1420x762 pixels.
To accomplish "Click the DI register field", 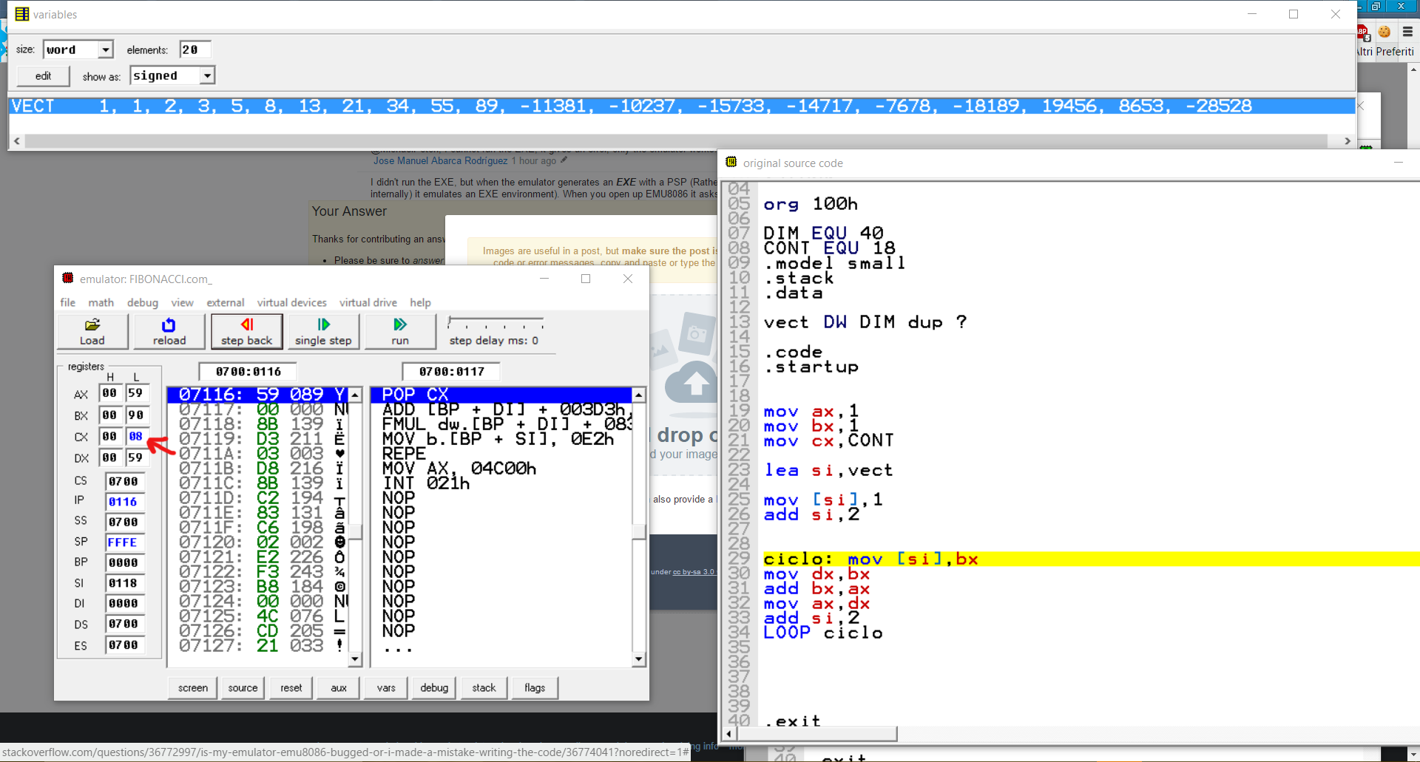I will (x=124, y=603).
